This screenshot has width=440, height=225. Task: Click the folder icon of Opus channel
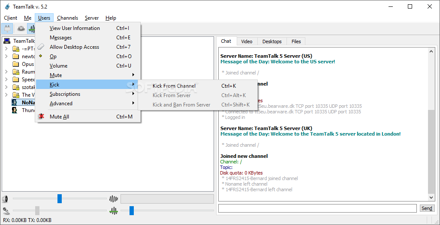pyautogui.click(x=16, y=64)
